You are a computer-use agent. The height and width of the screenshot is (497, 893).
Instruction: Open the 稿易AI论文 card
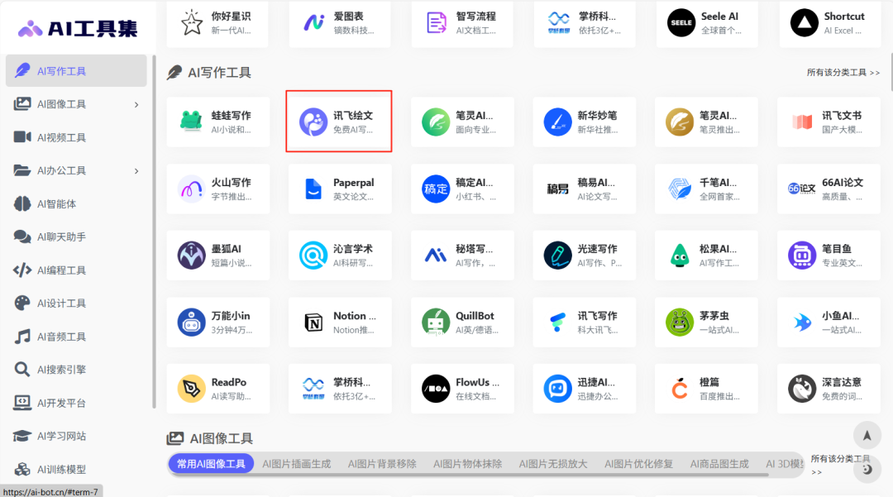584,189
